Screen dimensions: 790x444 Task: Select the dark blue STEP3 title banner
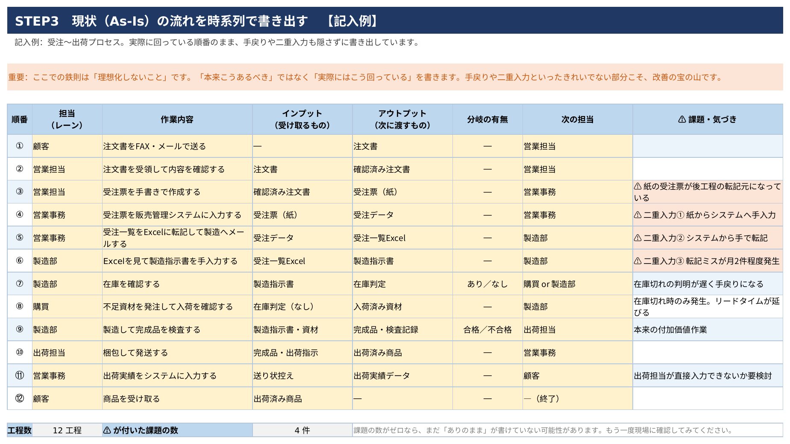395,20
